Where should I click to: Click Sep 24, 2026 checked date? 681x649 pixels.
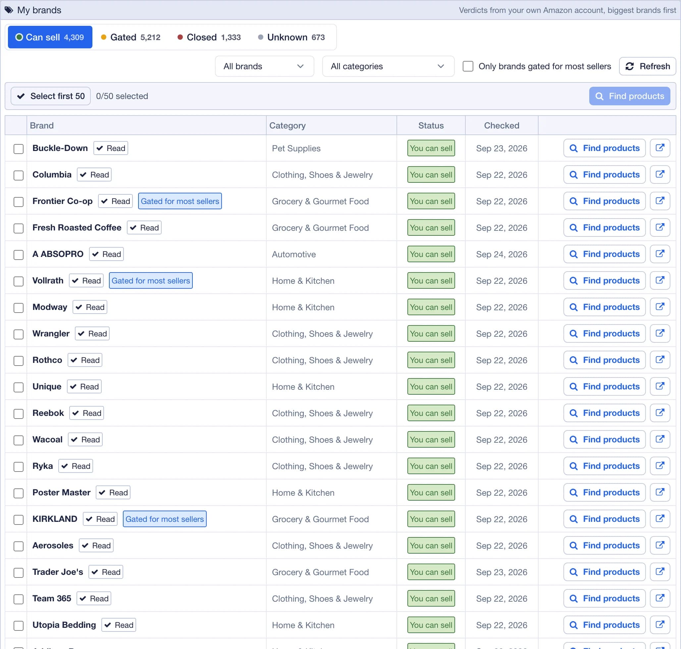(x=501, y=254)
